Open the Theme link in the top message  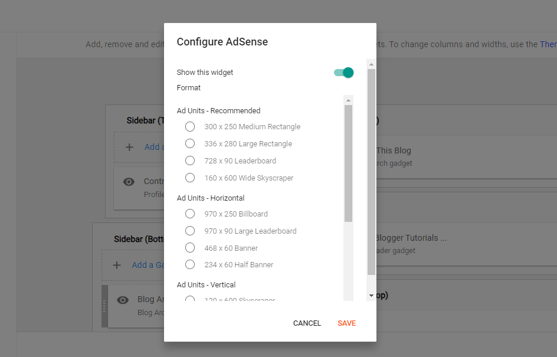tap(549, 44)
